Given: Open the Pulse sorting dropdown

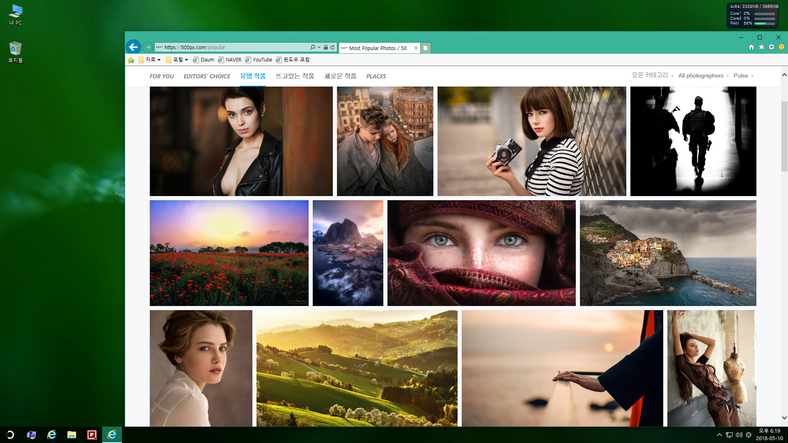Looking at the screenshot, I should pyautogui.click(x=743, y=75).
